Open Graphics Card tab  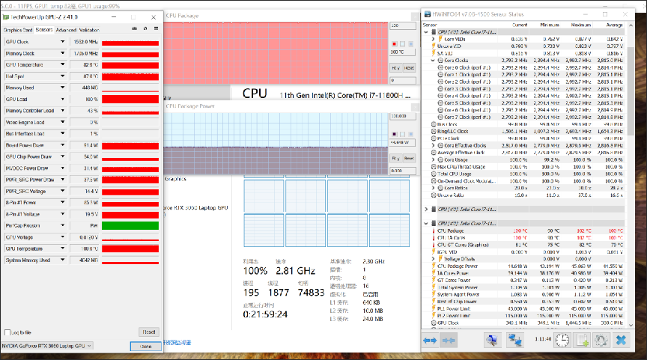pyautogui.click(x=18, y=30)
